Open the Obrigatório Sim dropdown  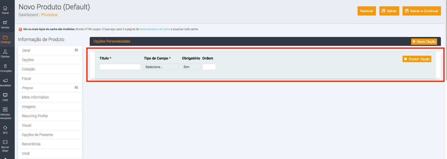191,67
